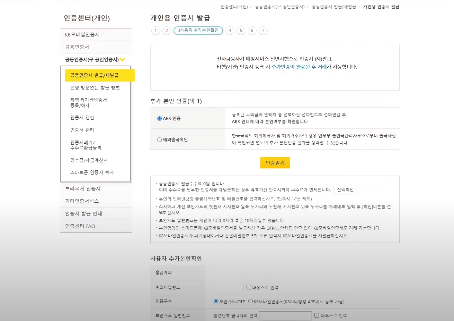Screen dimensions: 454x321
Task: Click step 5 circle indicator
Action: point(241,31)
